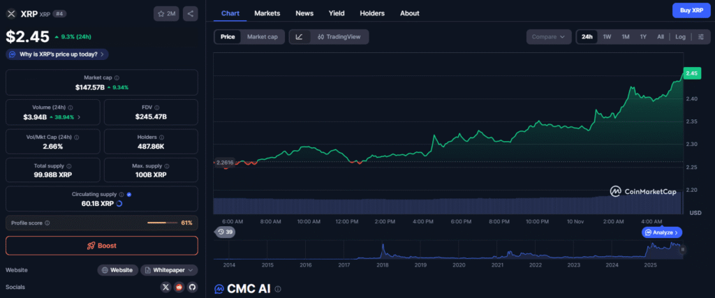
Task: Click the Market cap info icon
Action: (x=117, y=78)
